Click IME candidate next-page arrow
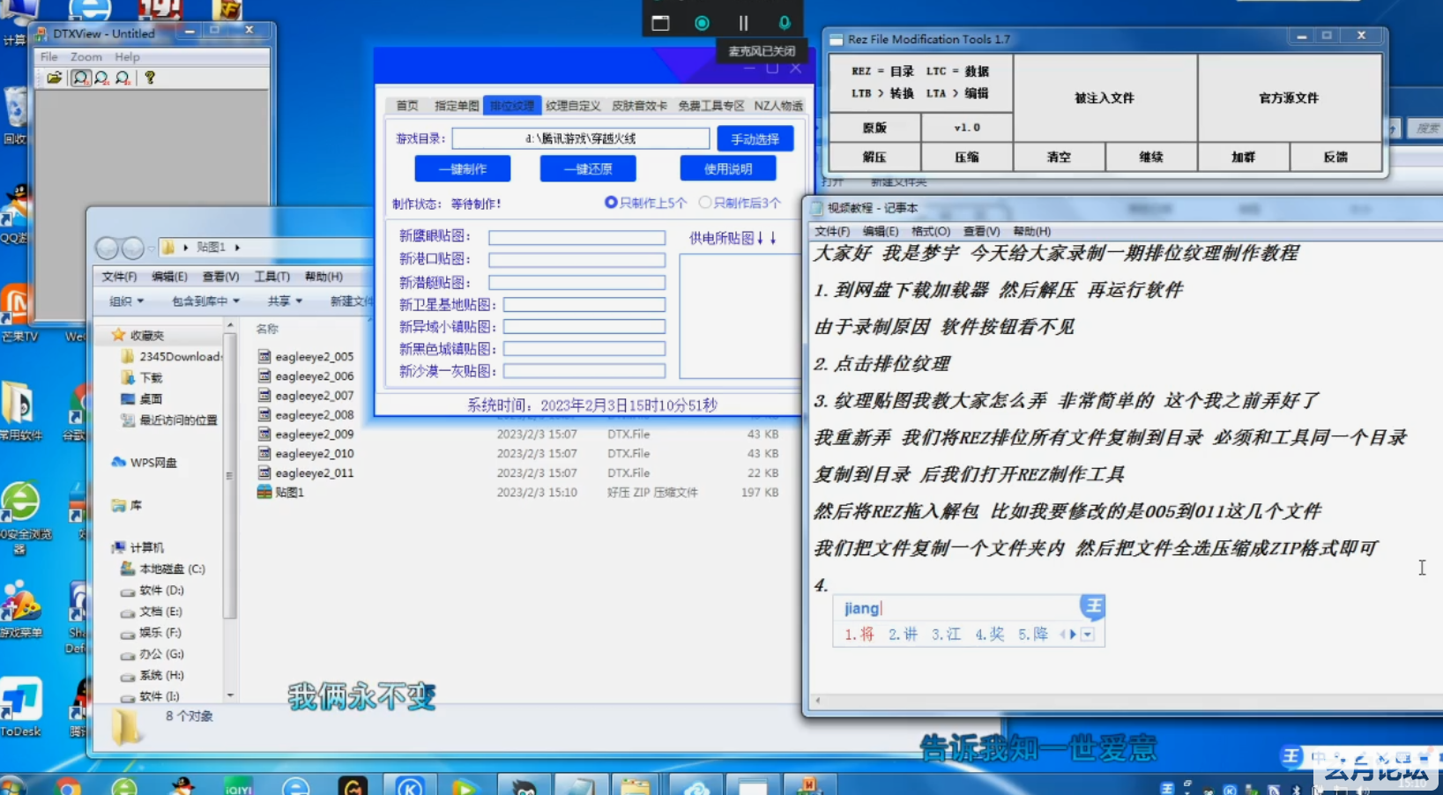 (x=1073, y=635)
